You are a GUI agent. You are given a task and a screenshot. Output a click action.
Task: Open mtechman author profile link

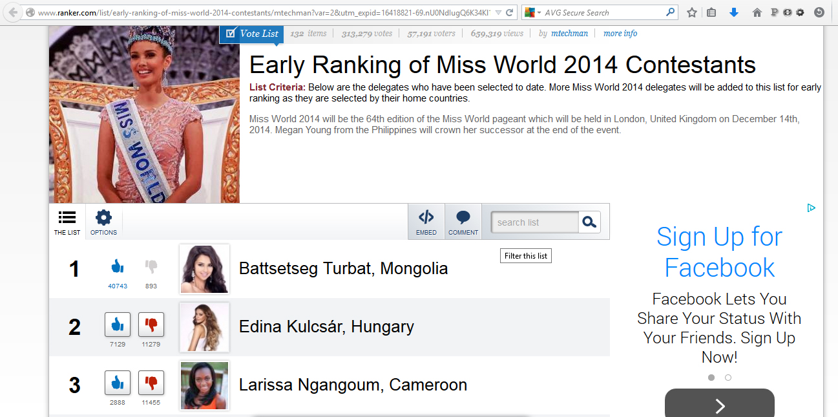[x=569, y=34]
